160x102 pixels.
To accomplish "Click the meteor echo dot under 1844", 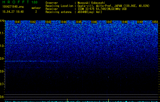I will (67, 77).
